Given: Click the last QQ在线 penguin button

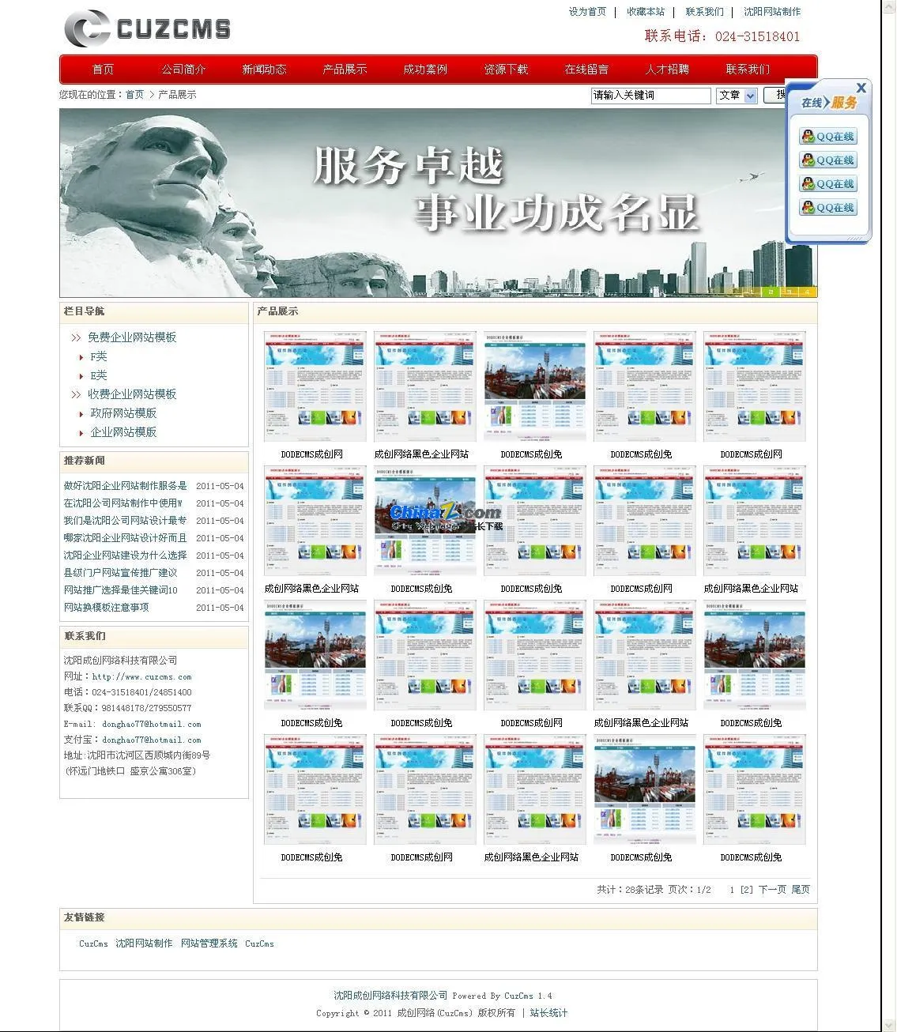Looking at the screenshot, I should (828, 208).
